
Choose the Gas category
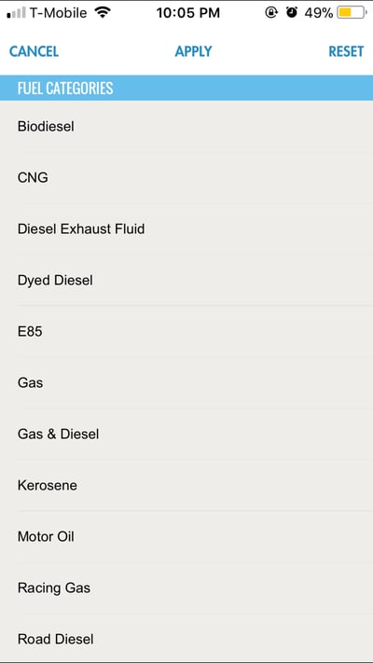coord(186,382)
